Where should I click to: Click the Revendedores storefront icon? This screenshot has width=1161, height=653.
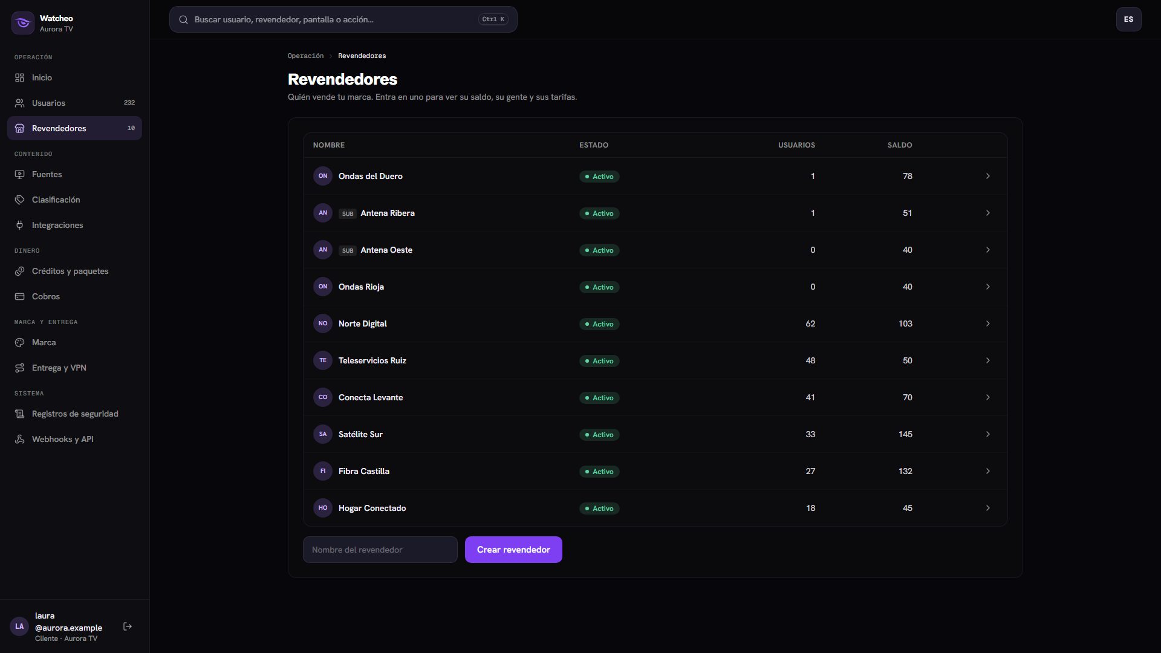pyautogui.click(x=19, y=129)
